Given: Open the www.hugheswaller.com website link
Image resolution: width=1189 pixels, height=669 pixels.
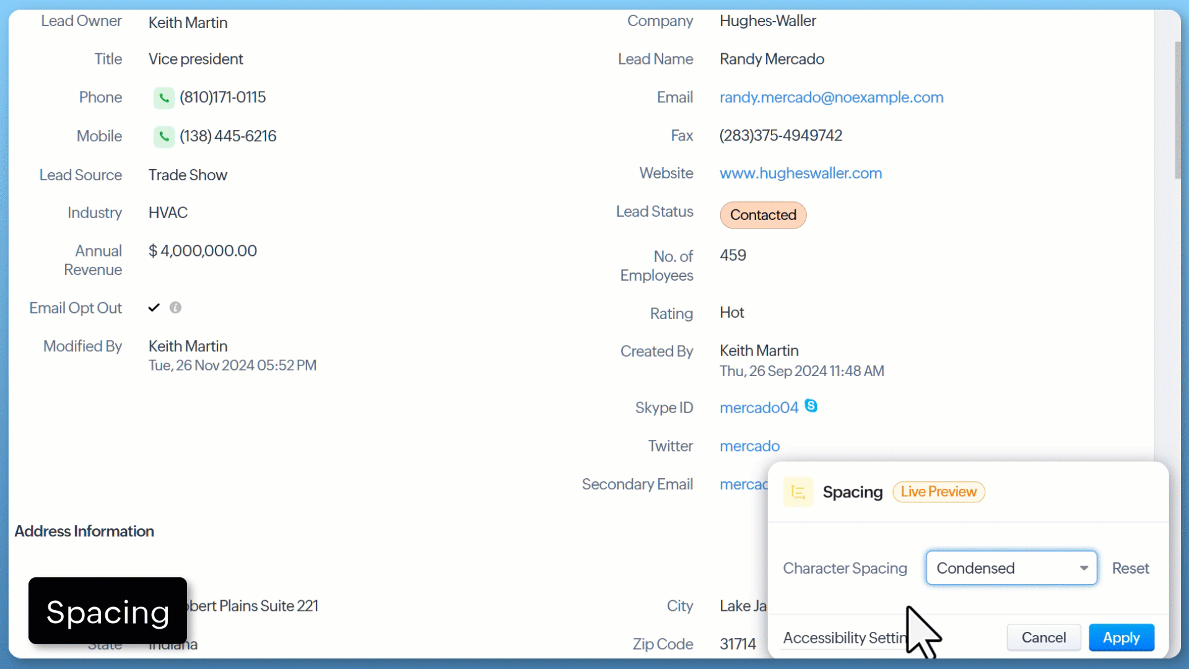Looking at the screenshot, I should coord(801,173).
